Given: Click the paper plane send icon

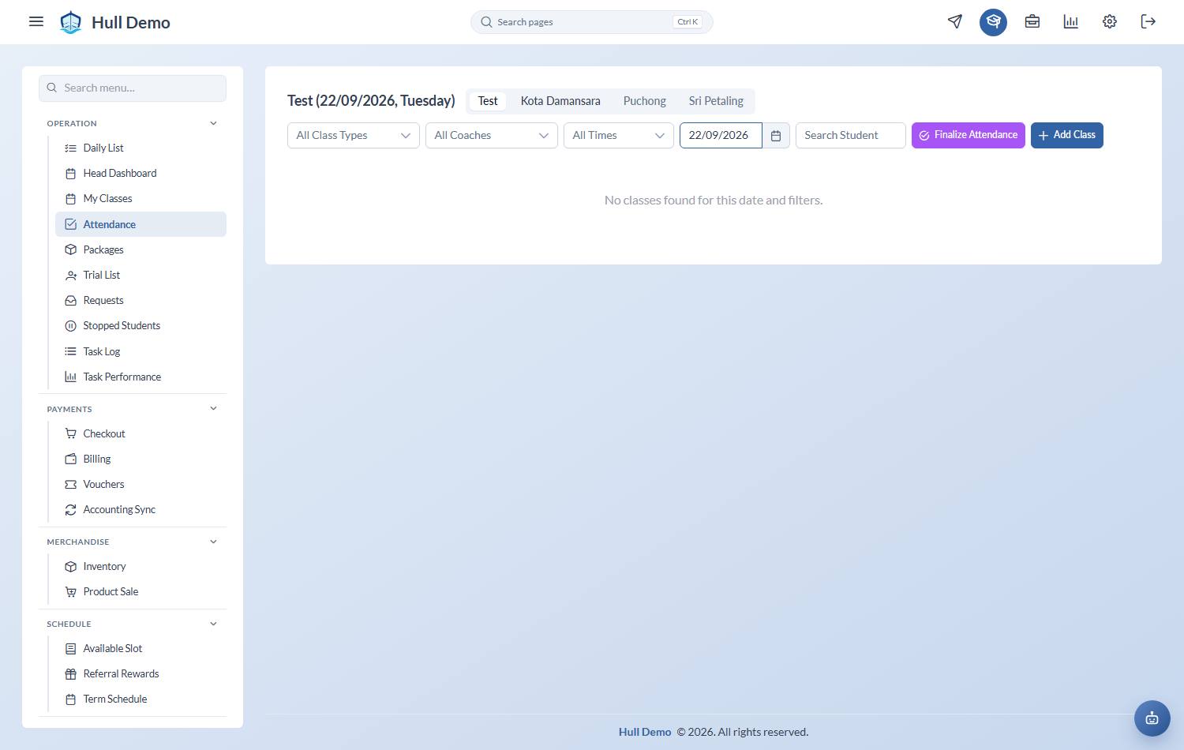Looking at the screenshot, I should pos(955,21).
